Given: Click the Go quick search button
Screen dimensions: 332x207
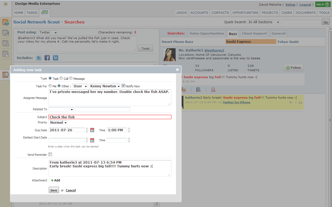Looking at the screenshot, I should click(x=326, y=22).
